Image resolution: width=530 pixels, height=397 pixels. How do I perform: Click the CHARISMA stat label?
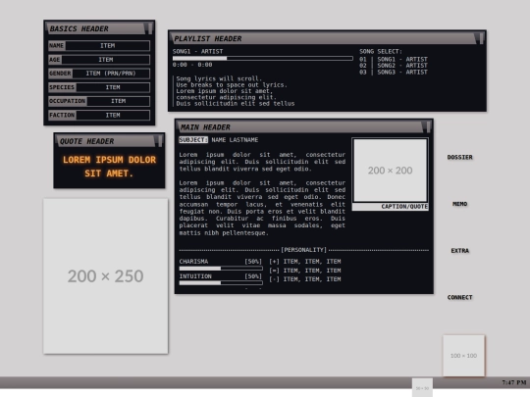pyautogui.click(x=193, y=262)
